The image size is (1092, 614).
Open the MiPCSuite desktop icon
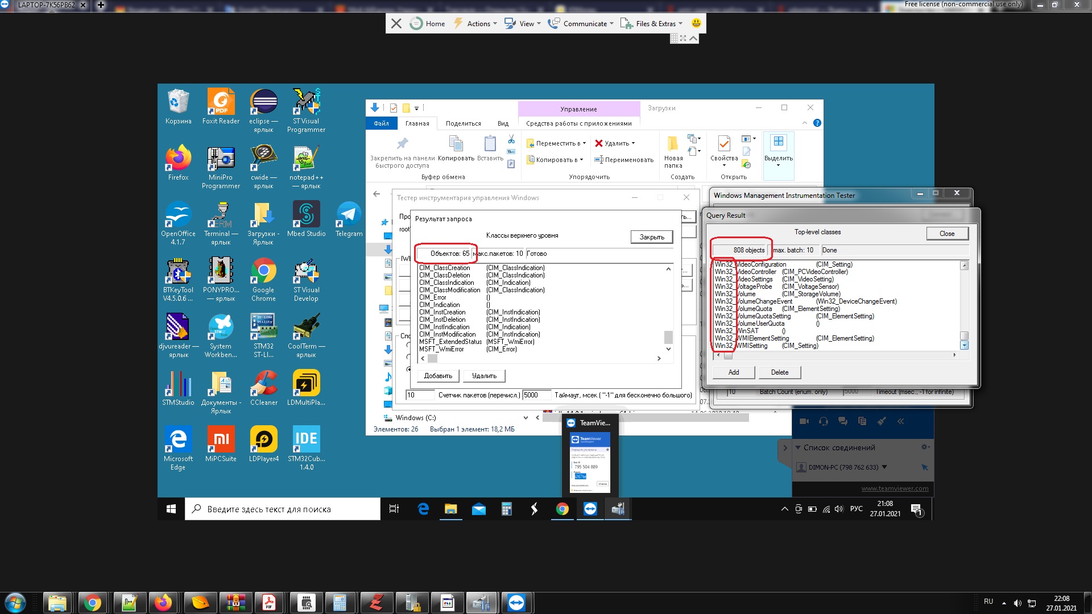[221, 444]
